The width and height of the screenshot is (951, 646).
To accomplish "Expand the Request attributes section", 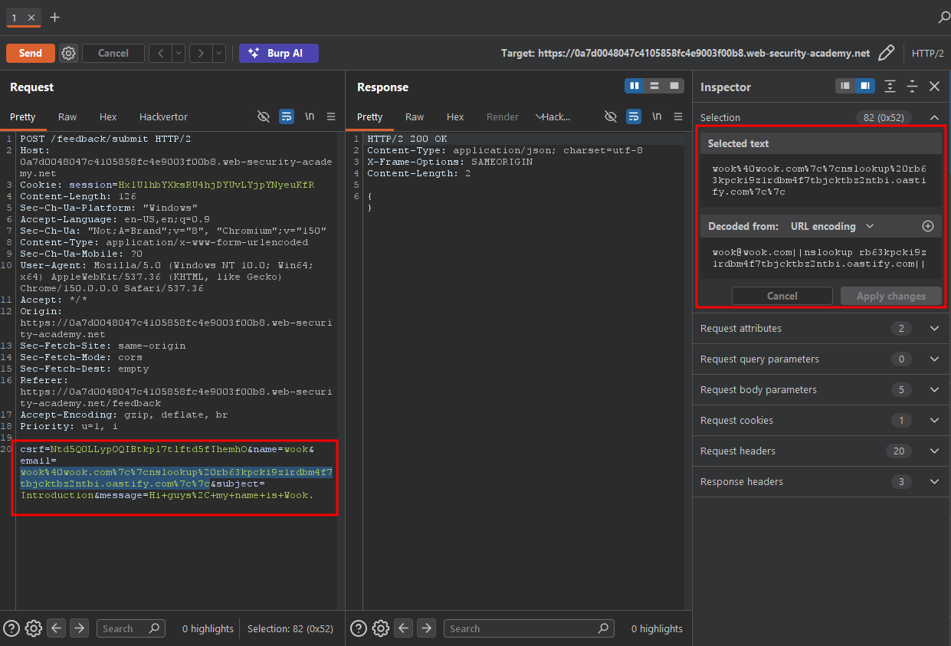I will click(x=934, y=328).
